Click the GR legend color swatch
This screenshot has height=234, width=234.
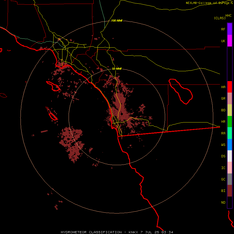(x=230, y=99)
